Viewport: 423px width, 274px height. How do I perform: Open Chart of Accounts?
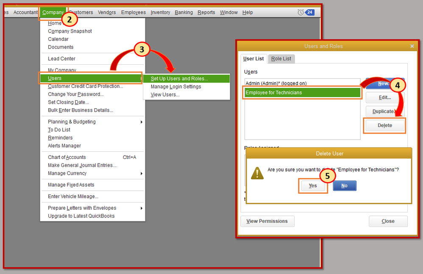coord(67,157)
